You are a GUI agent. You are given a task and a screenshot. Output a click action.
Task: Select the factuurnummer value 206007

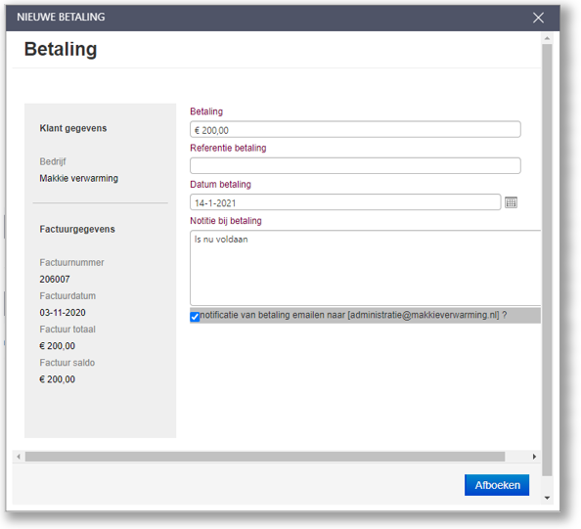(55, 280)
